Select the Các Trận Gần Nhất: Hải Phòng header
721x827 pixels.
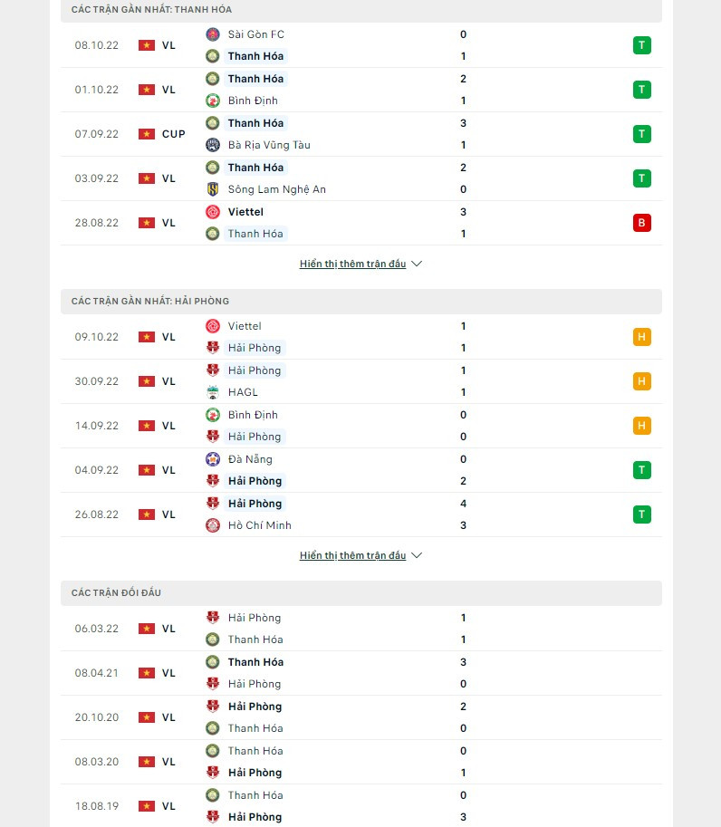150,301
